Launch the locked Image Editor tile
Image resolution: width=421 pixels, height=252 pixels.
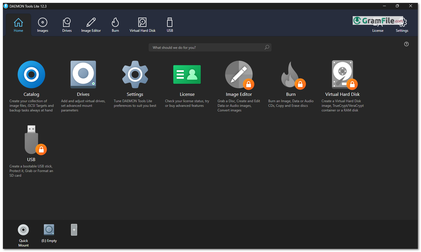pyautogui.click(x=239, y=74)
